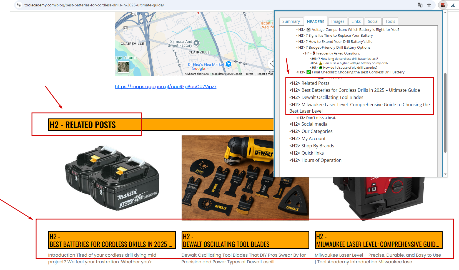Click the panel scroll-up arrow

pos(445,13)
